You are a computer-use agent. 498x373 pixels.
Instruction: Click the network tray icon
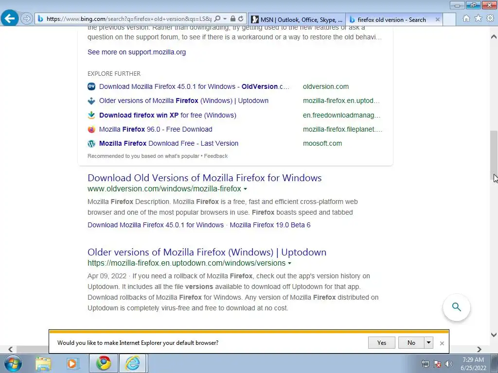click(425, 364)
